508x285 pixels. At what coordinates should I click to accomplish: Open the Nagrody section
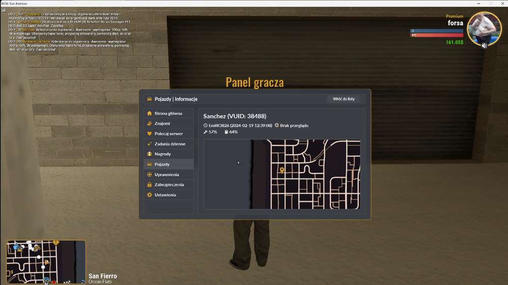[169, 154]
